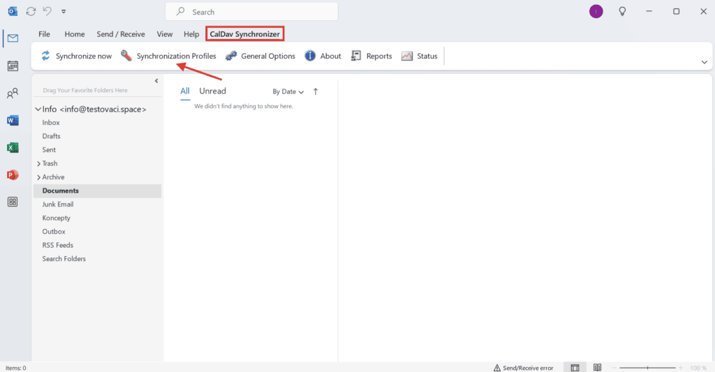Expand the Archive folder

(39, 177)
